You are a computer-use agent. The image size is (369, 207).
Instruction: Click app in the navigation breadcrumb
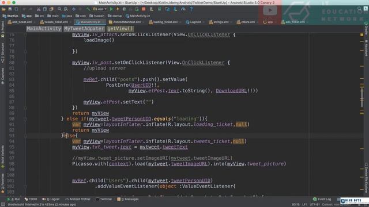27,16
